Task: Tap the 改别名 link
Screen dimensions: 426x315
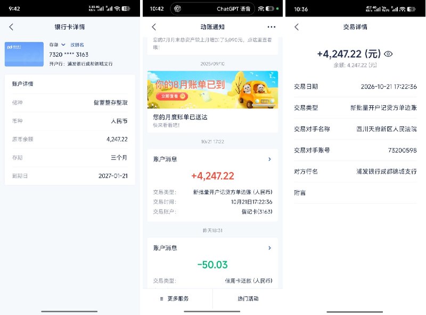Action: [x=77, y=45]
